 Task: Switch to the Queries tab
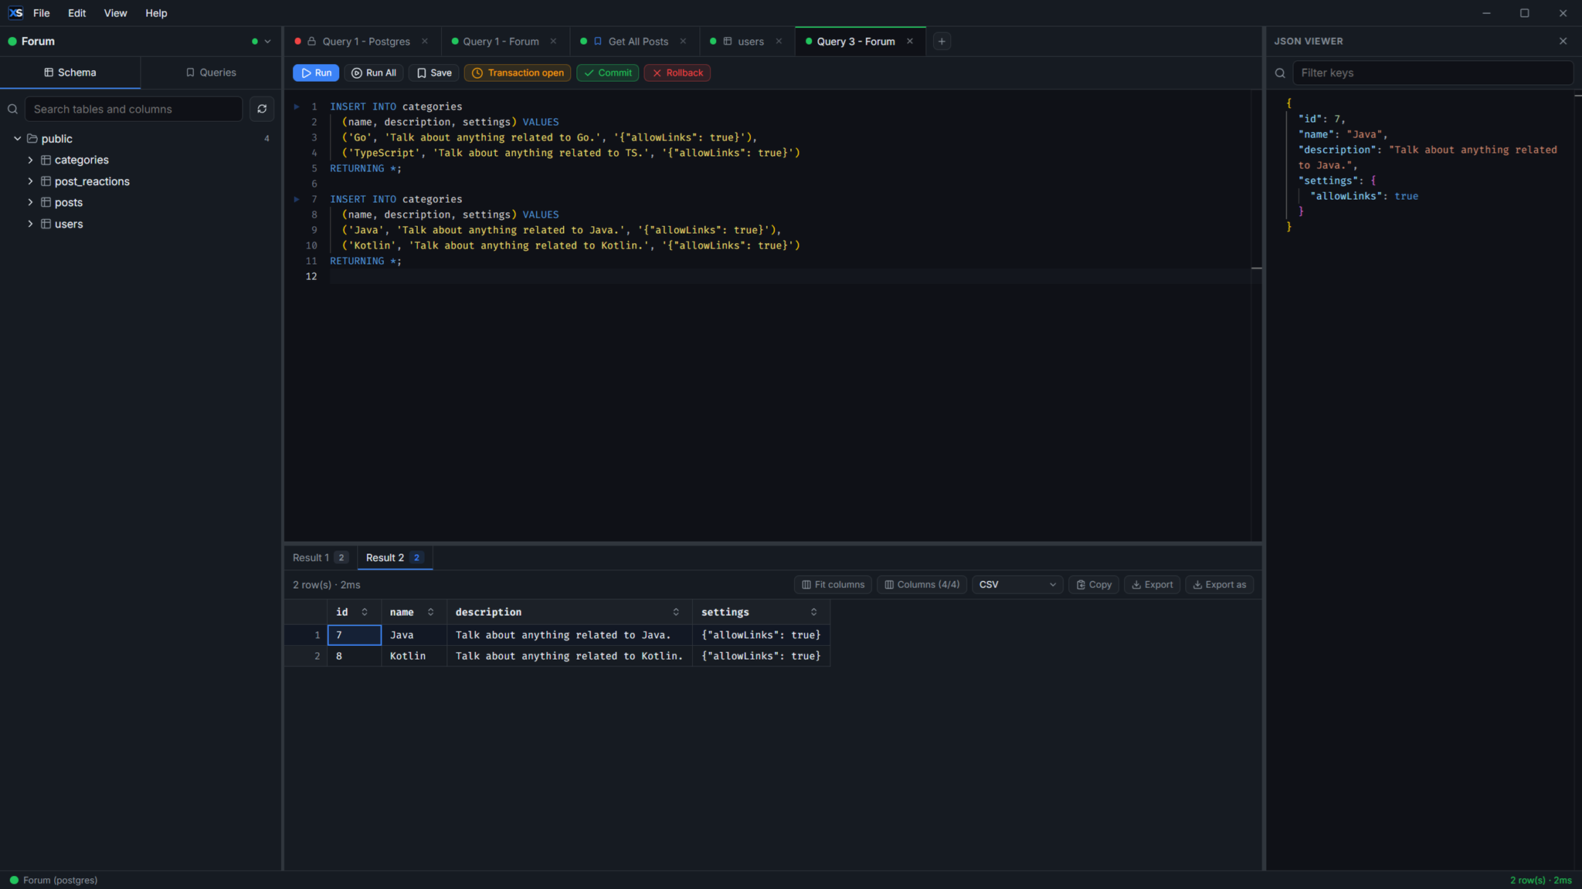tap(211, 73)
